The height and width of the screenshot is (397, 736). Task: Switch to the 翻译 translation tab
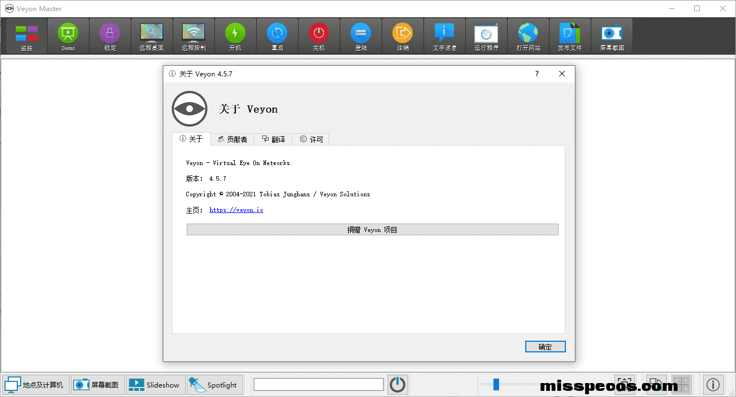pyautogui.click(x=273, y=139)
